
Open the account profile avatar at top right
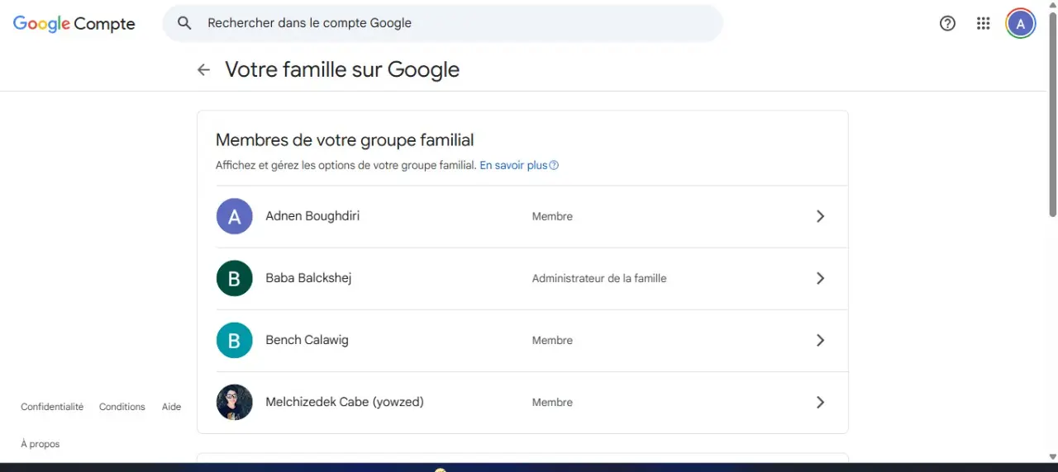pos(1020,23)
